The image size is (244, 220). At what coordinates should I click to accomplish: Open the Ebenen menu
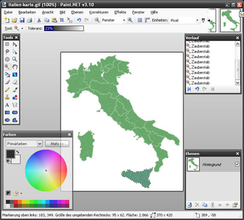pos(77,12)
